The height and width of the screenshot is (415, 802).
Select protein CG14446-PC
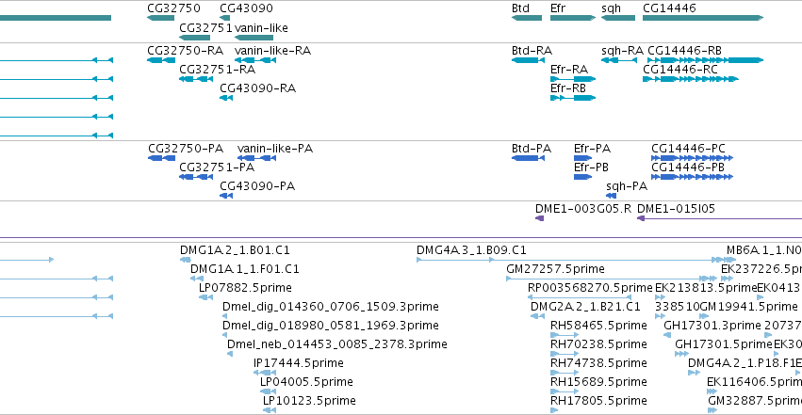pos(692,158)
